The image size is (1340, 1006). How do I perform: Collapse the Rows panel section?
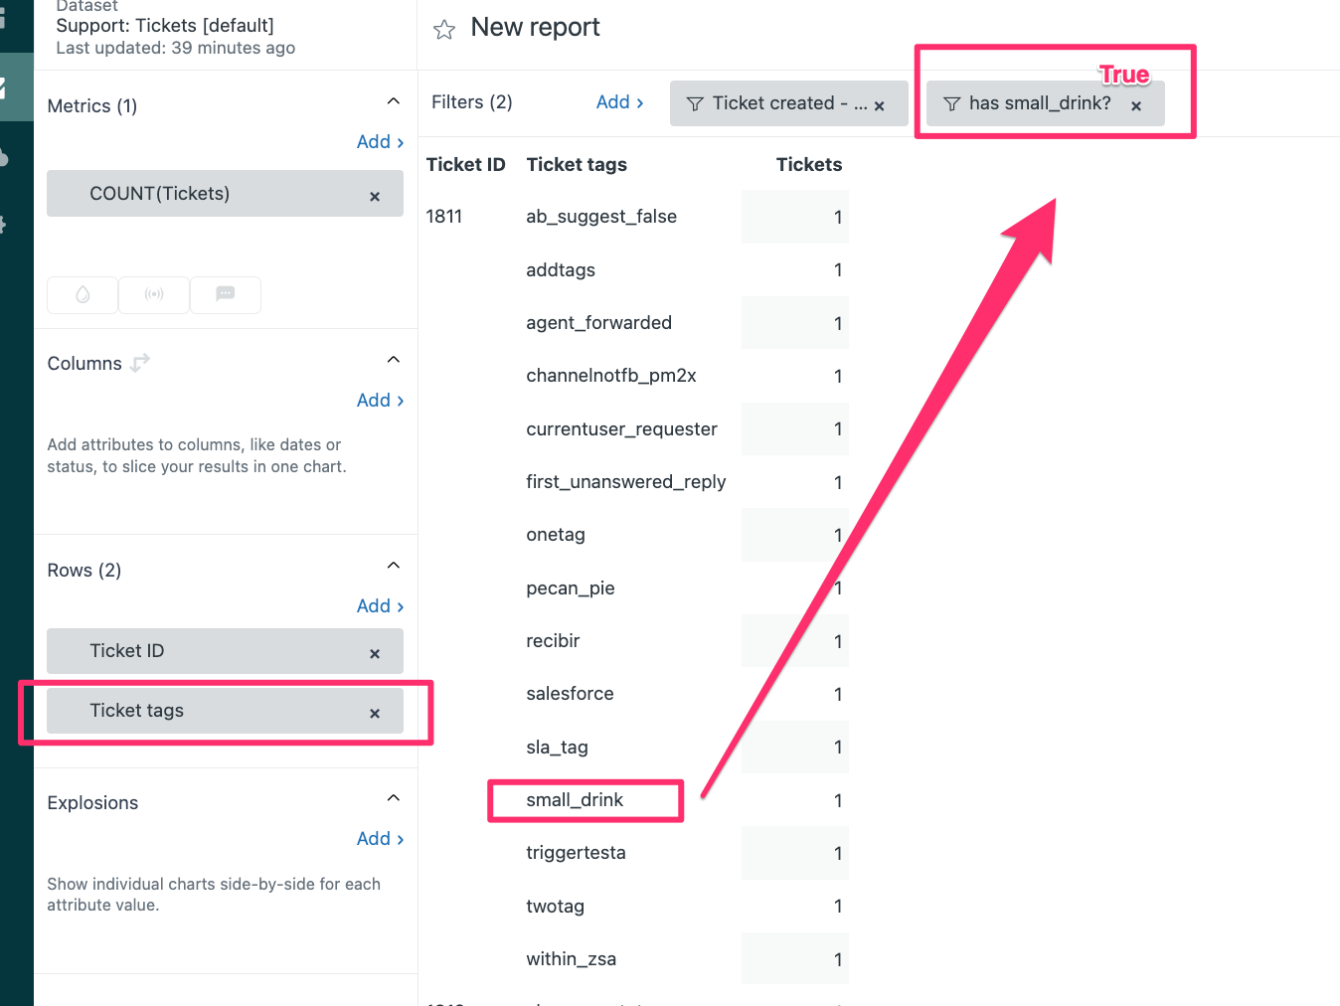(394, 566)
